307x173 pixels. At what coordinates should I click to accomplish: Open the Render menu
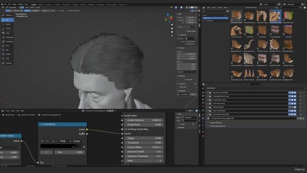14,4
